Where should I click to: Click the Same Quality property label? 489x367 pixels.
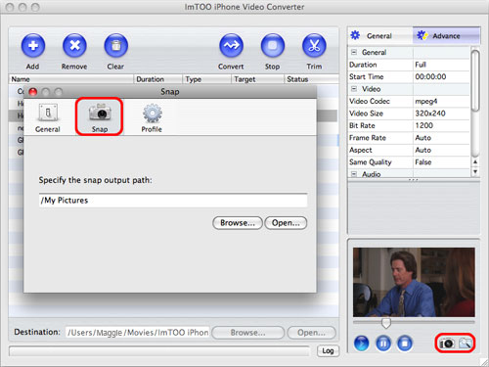point(371,162)
